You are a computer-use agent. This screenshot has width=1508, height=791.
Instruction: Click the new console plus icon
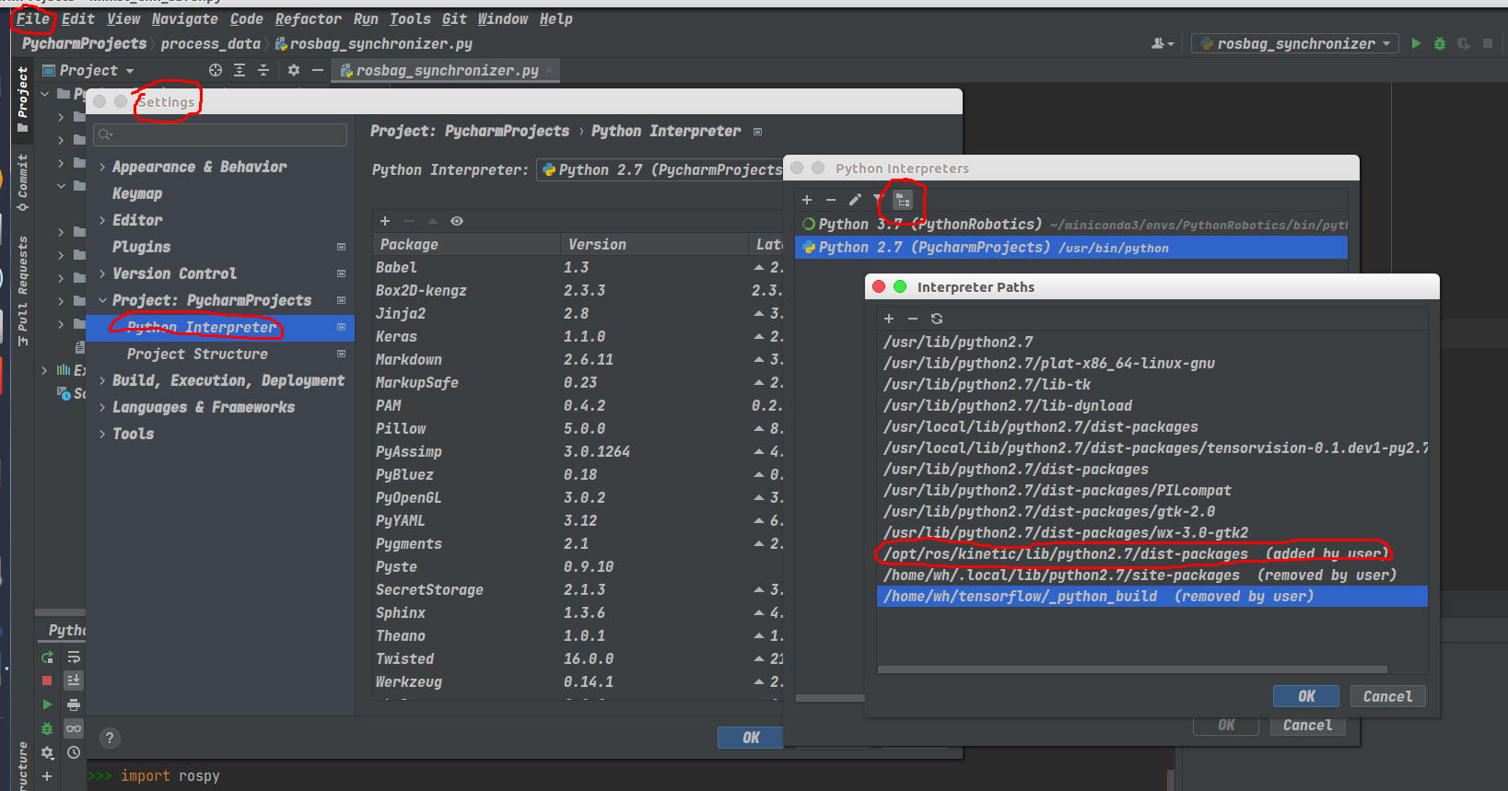[x=47, y=776]
